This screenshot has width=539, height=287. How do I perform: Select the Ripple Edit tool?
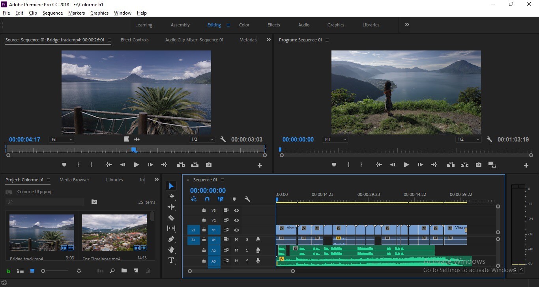[x=171, y=207]
